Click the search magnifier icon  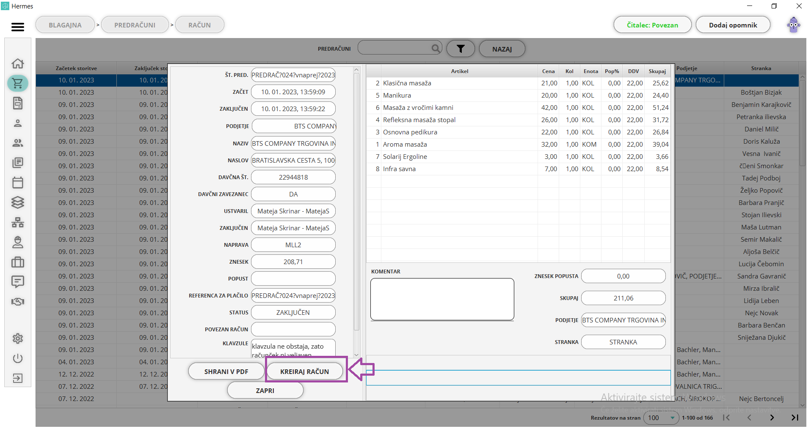436,48
